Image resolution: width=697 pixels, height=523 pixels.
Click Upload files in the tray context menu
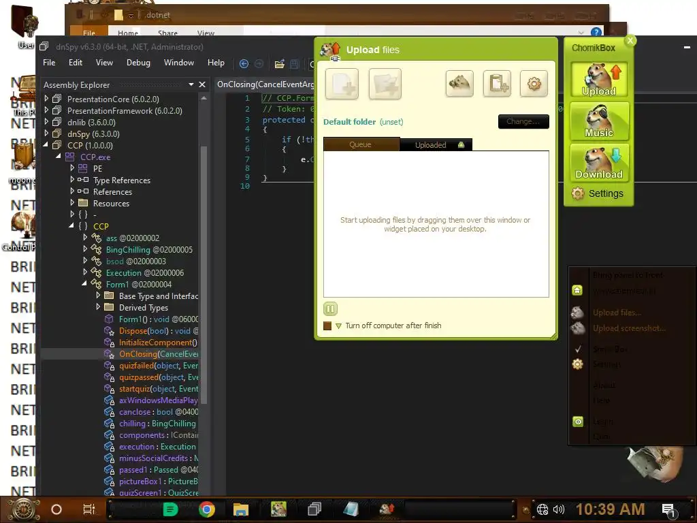(617, 313)
